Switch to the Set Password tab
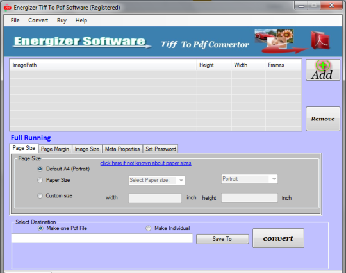The width and height of the screenshot is (346, 273). tap(161, 149)
